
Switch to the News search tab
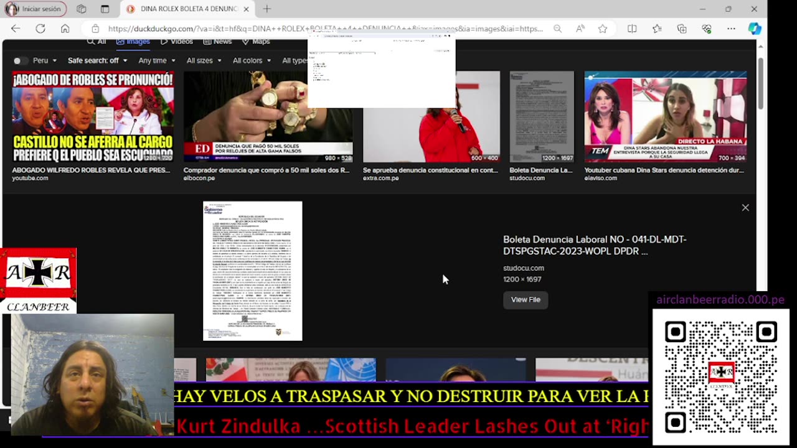pyautogui.click(x=217, y=42)
